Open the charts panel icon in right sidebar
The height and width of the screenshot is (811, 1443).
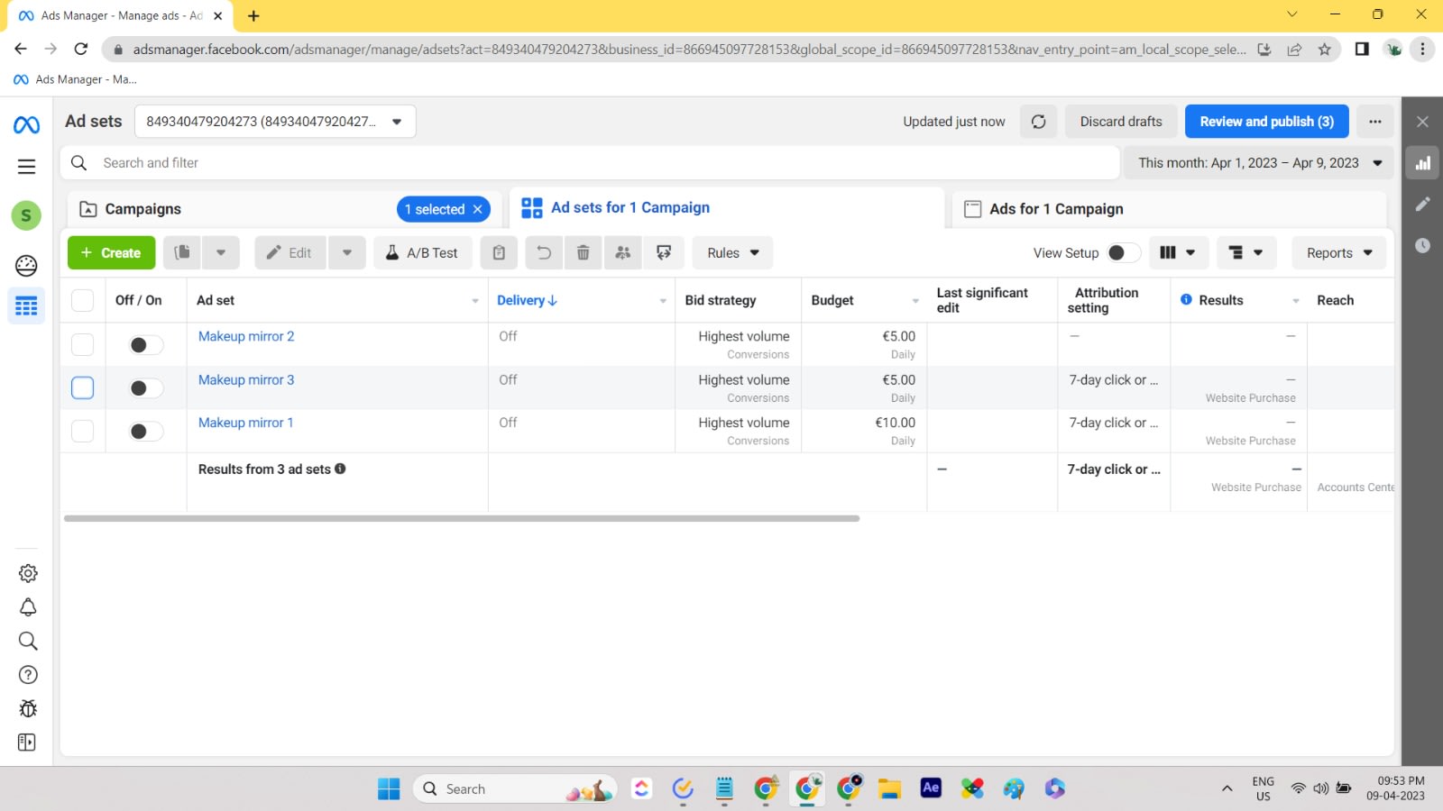[1422, 163]
